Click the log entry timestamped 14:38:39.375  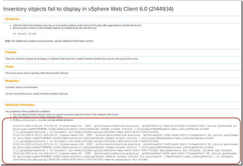125,129
